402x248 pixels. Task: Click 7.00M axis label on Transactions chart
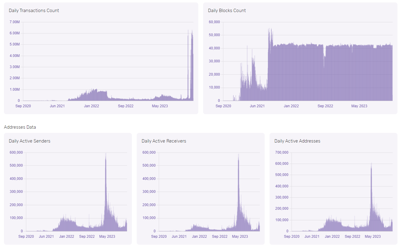[x=14, y=22]
